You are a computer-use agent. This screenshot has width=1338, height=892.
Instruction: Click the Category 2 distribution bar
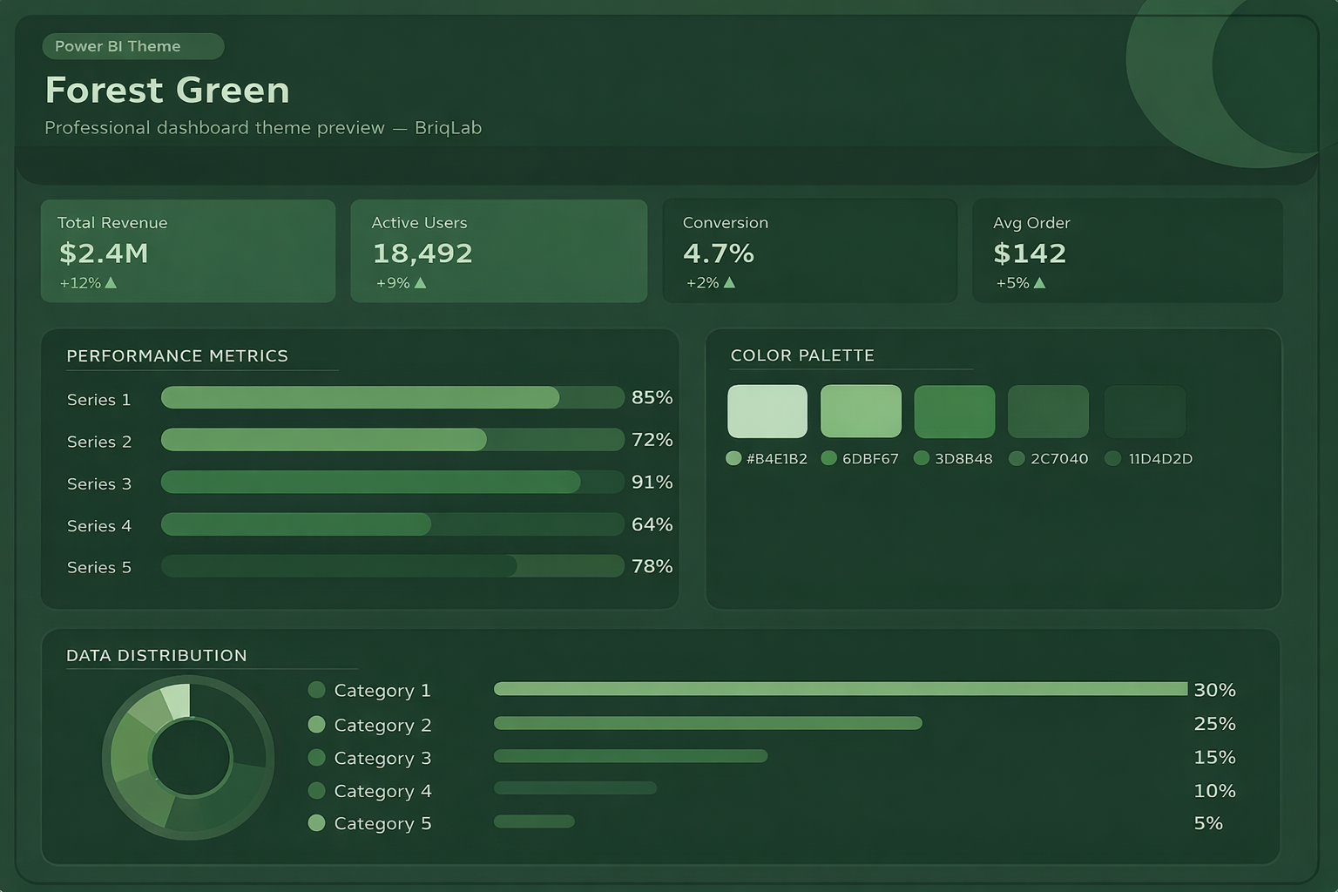pyautogui.click(x=707, y=723)
